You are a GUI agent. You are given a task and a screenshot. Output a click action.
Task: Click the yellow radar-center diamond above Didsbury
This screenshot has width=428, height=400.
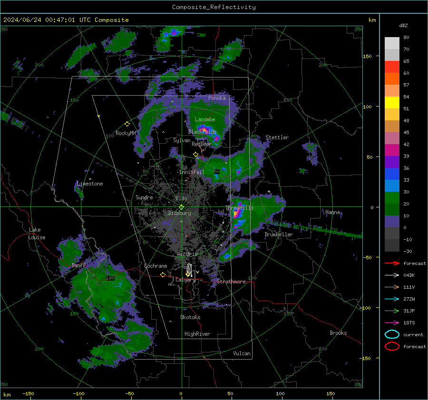[182, 207]
